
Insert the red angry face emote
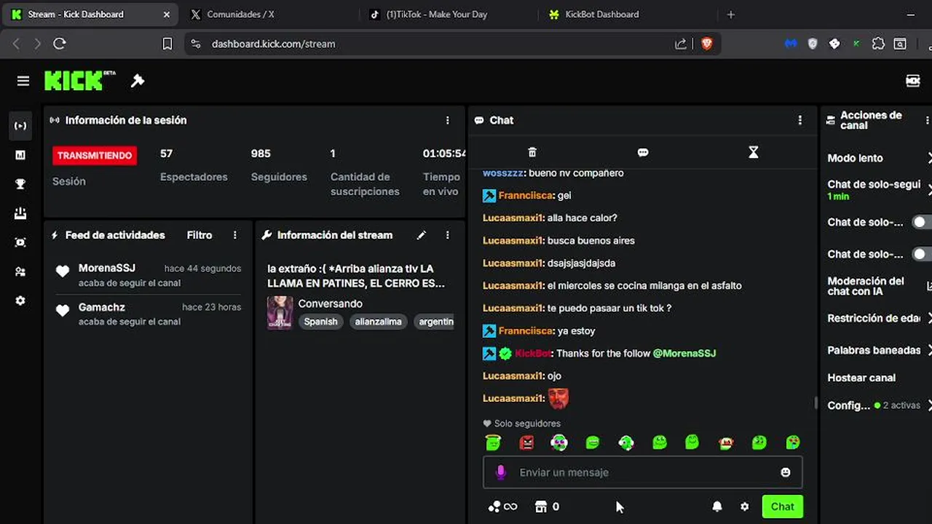(x=526, y=442)
